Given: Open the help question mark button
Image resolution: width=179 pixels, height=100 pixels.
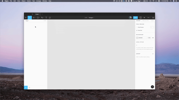Looking at the screenshot, I should [152, 87].
